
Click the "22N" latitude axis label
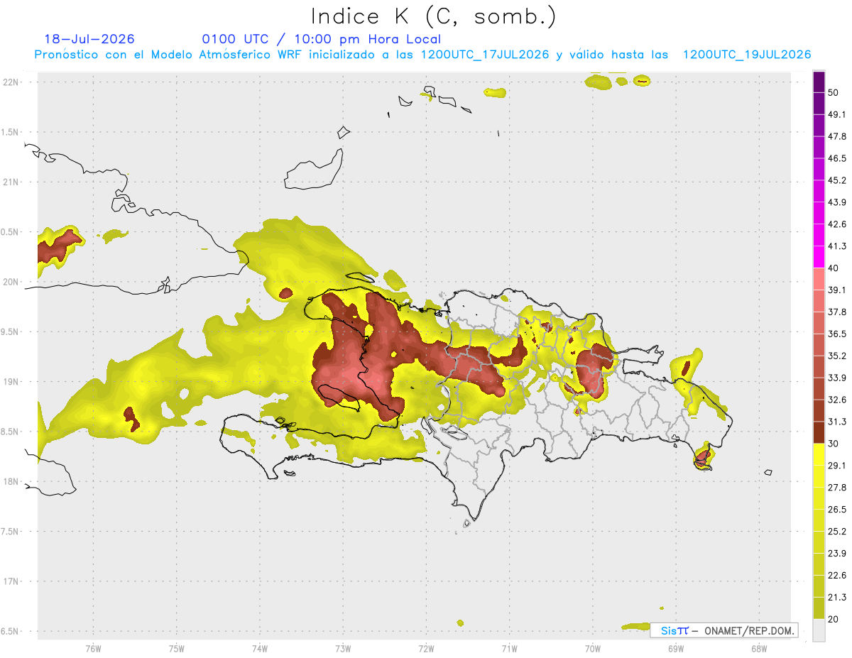tap(11, 82)
